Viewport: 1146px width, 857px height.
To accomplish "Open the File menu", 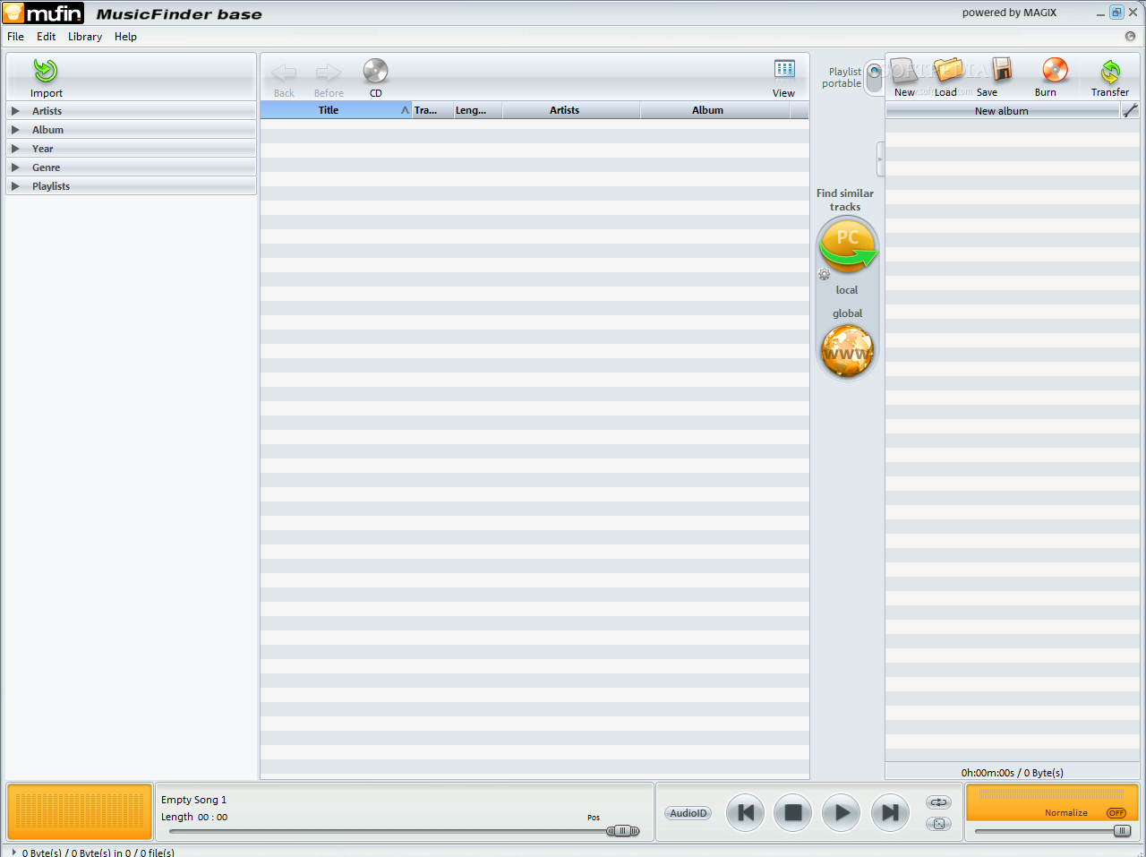I will 15,37.
